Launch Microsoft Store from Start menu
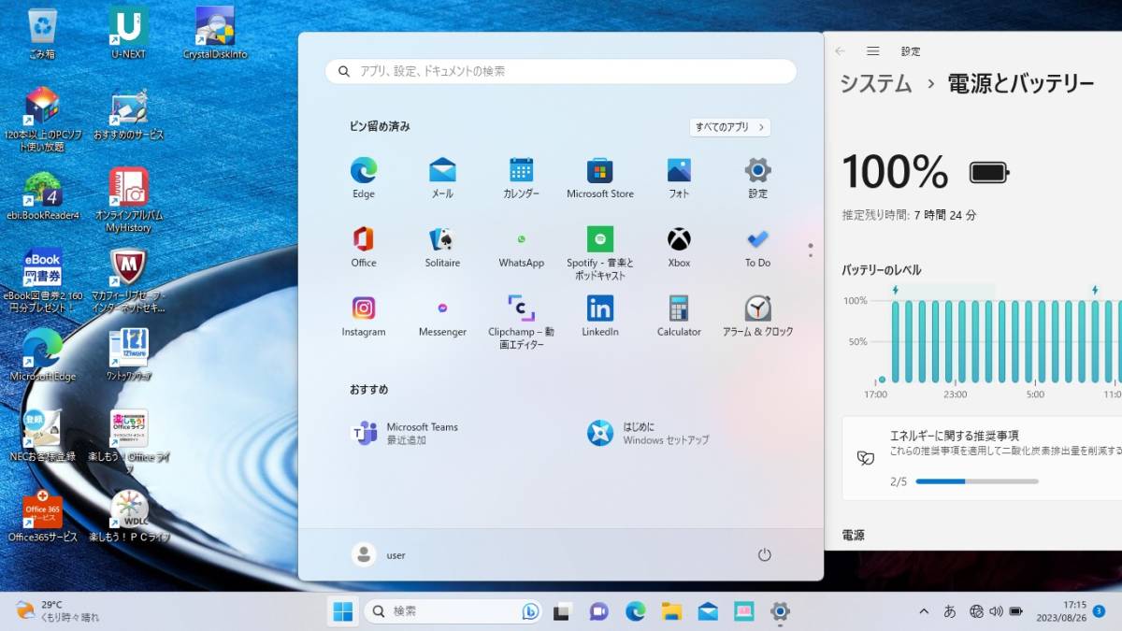The height and width of the screenshot is (631, 1122). 600,178
